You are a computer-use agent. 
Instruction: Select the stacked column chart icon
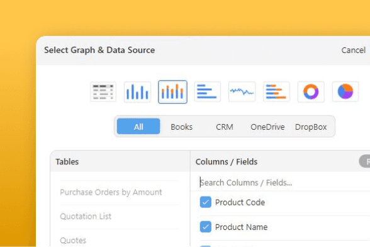(172, 92)
